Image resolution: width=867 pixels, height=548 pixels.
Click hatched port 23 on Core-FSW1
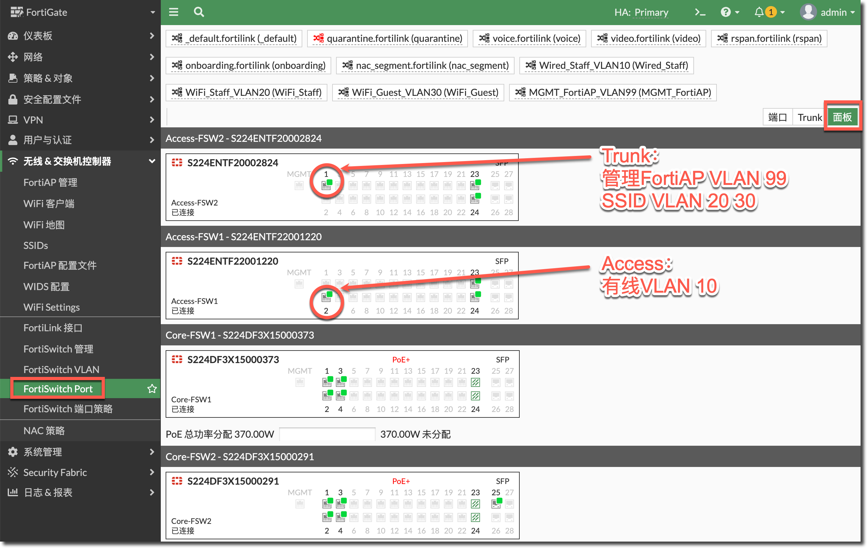[x=475, y=382]
